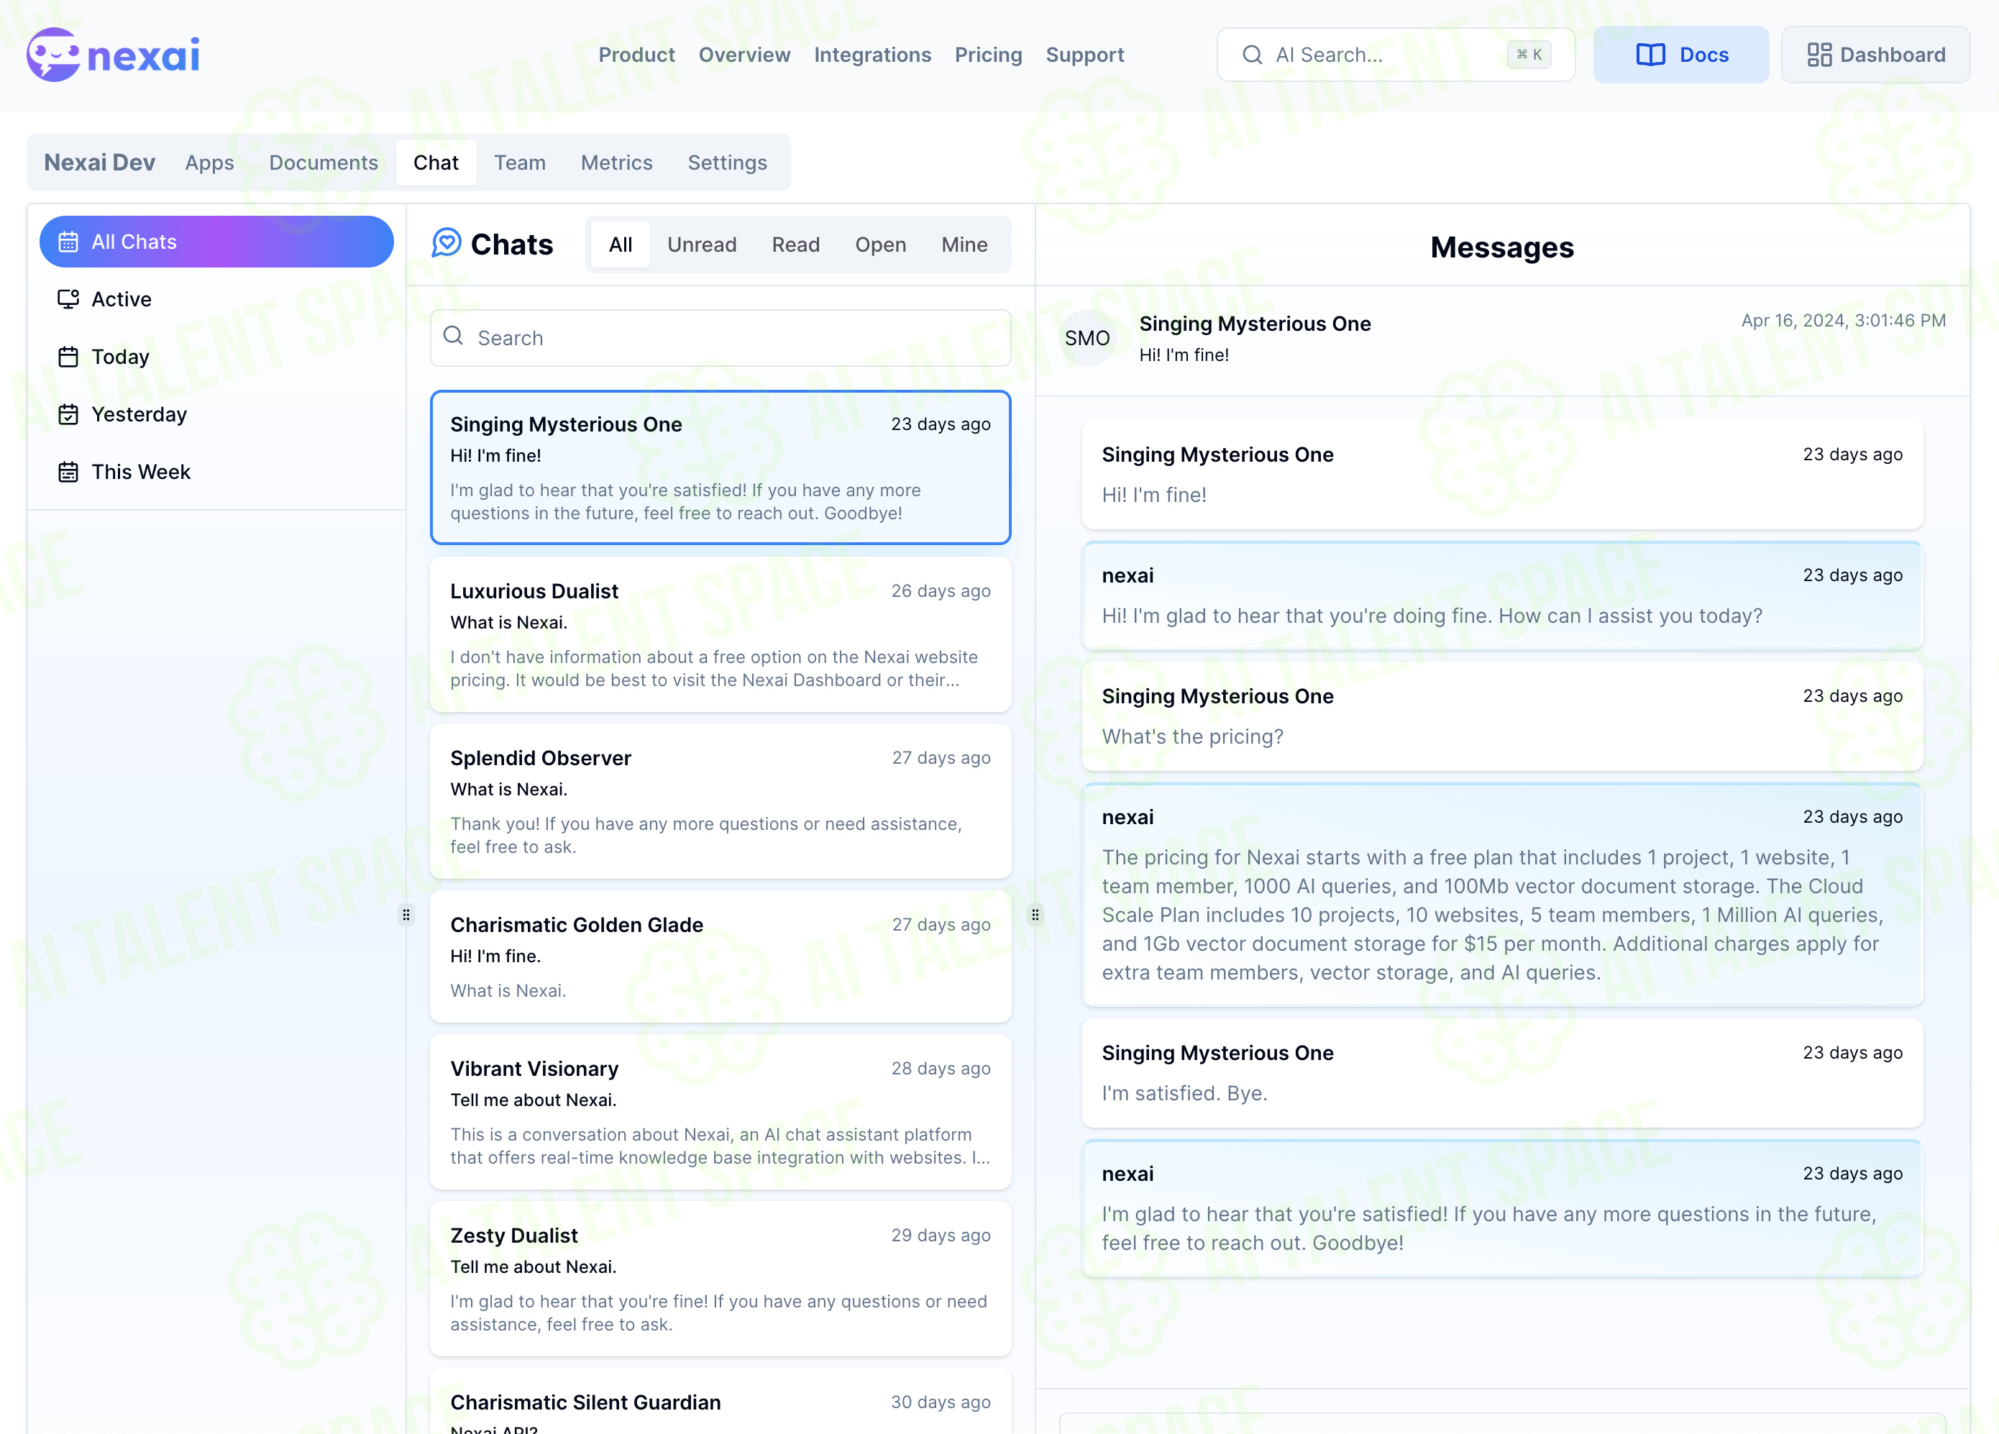Select the Open chats filter
Image resolution: width=1999 pixels, height=1434 pixels.
click(x=879, y=244)
